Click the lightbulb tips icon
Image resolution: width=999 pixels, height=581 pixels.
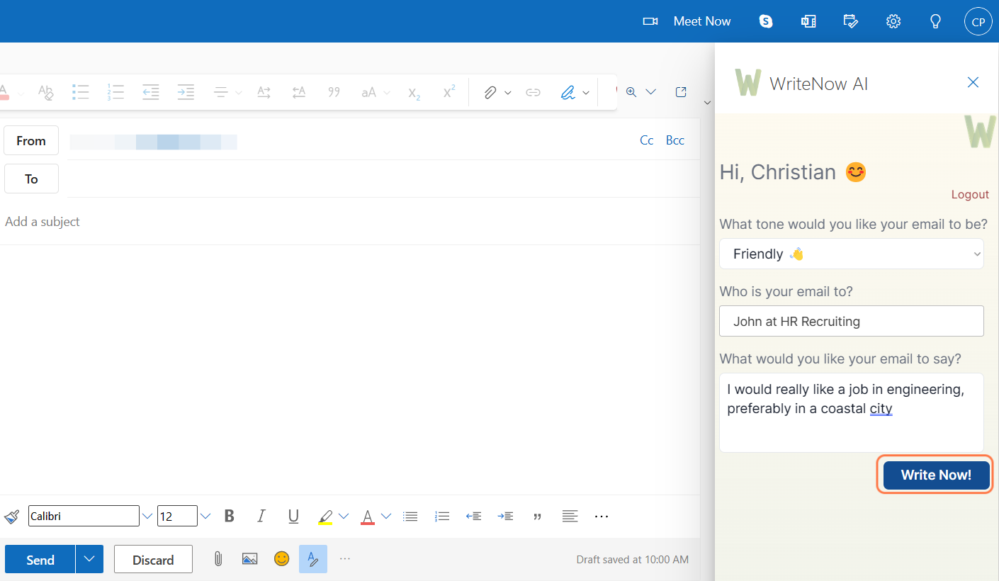935,21
